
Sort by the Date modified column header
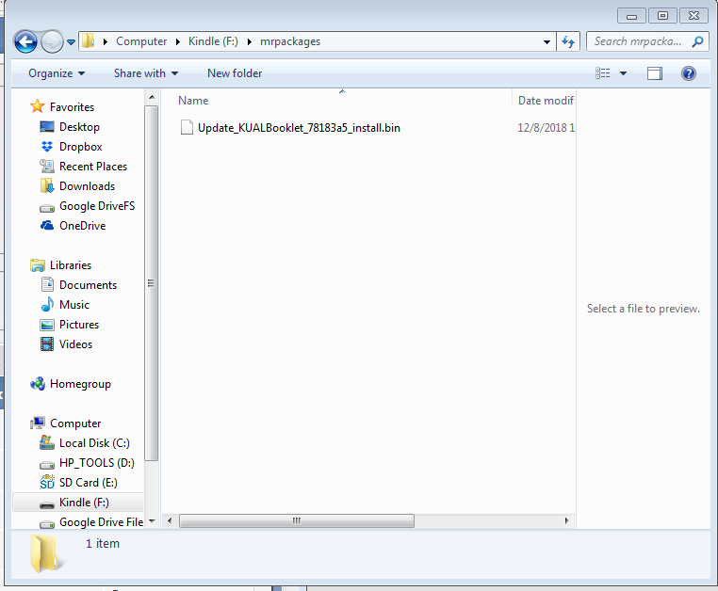click(545, 100)
